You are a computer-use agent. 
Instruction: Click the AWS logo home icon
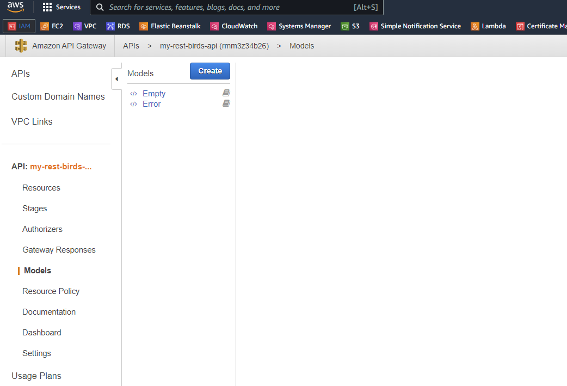point(16,7)
